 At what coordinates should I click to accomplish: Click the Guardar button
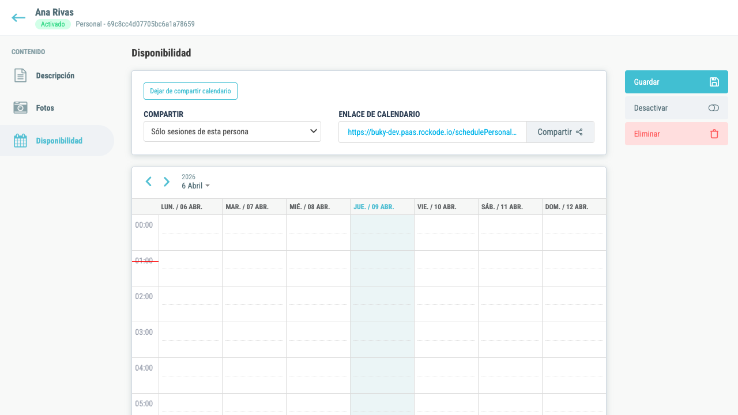pos(676,82)
